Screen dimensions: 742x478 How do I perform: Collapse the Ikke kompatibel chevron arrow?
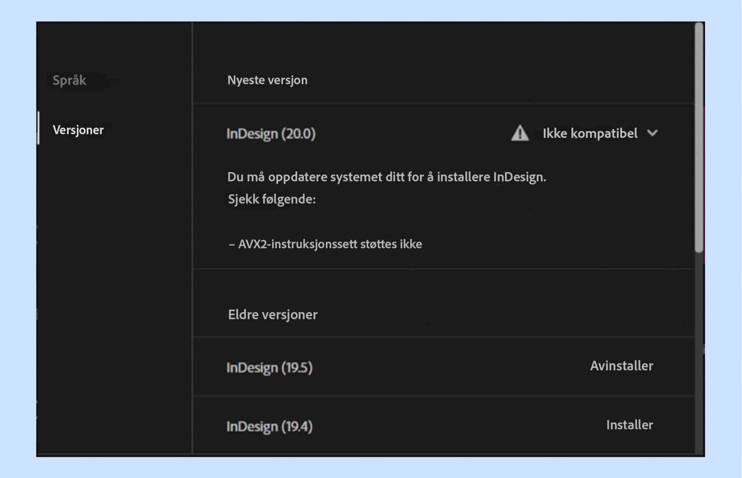click(x=652, y=133)
